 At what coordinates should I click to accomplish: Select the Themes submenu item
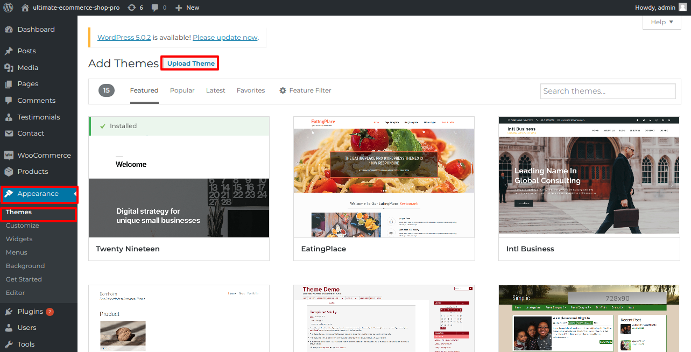click(x=19, y=212)
